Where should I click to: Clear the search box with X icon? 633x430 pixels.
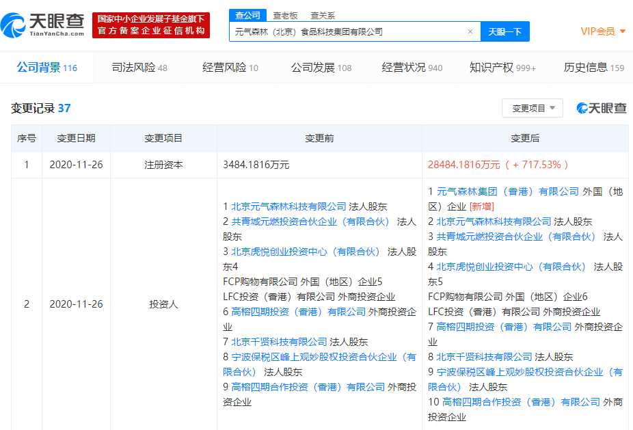pos(470,31)
